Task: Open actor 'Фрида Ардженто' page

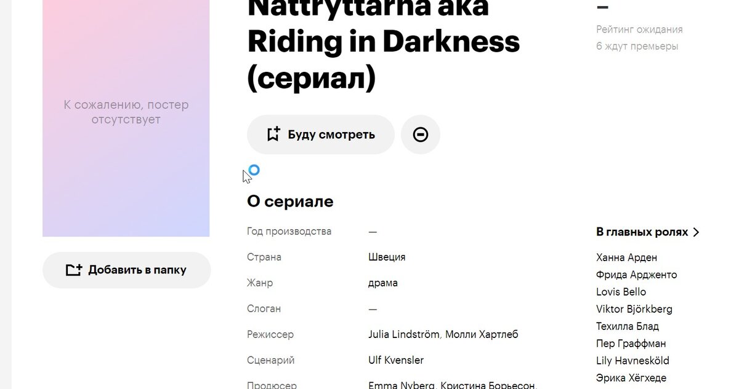Action: [x=637, y=275]
